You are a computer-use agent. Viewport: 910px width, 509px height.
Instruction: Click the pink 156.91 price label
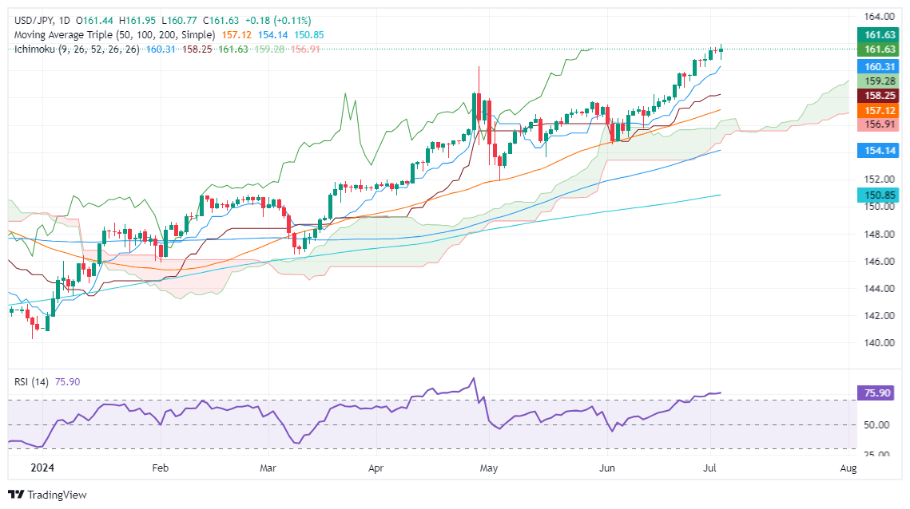click(878, 124)
